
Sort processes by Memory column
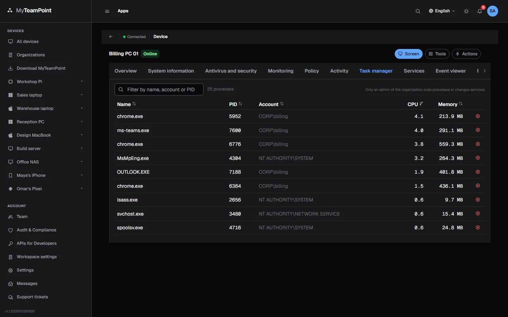pos(450,104)
